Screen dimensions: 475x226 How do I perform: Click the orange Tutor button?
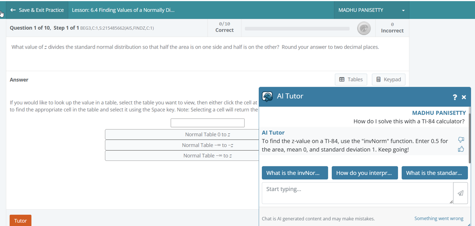20,221
